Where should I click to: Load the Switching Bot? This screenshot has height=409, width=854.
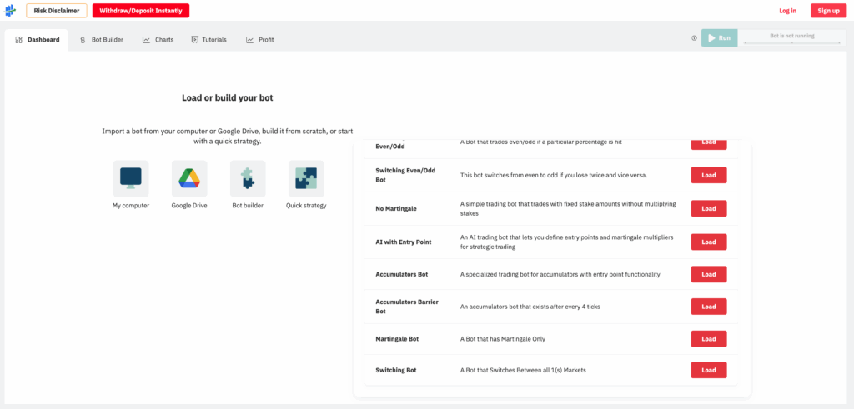pyautogui.click(x=709, y=370)
